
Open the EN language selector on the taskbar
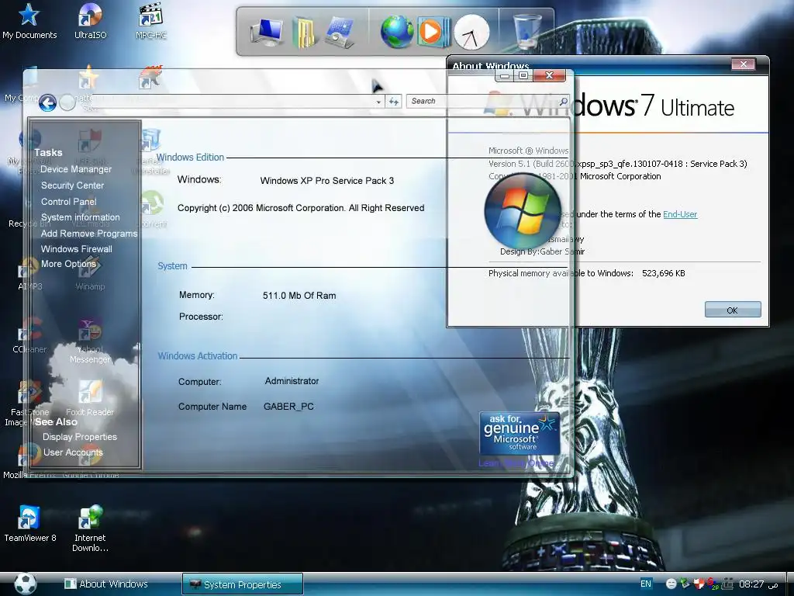pyautogui.click(x=646, y=584)
